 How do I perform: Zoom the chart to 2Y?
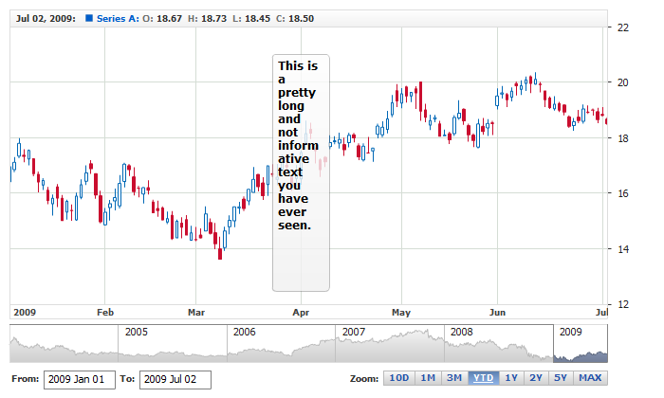tap(537, 378)
